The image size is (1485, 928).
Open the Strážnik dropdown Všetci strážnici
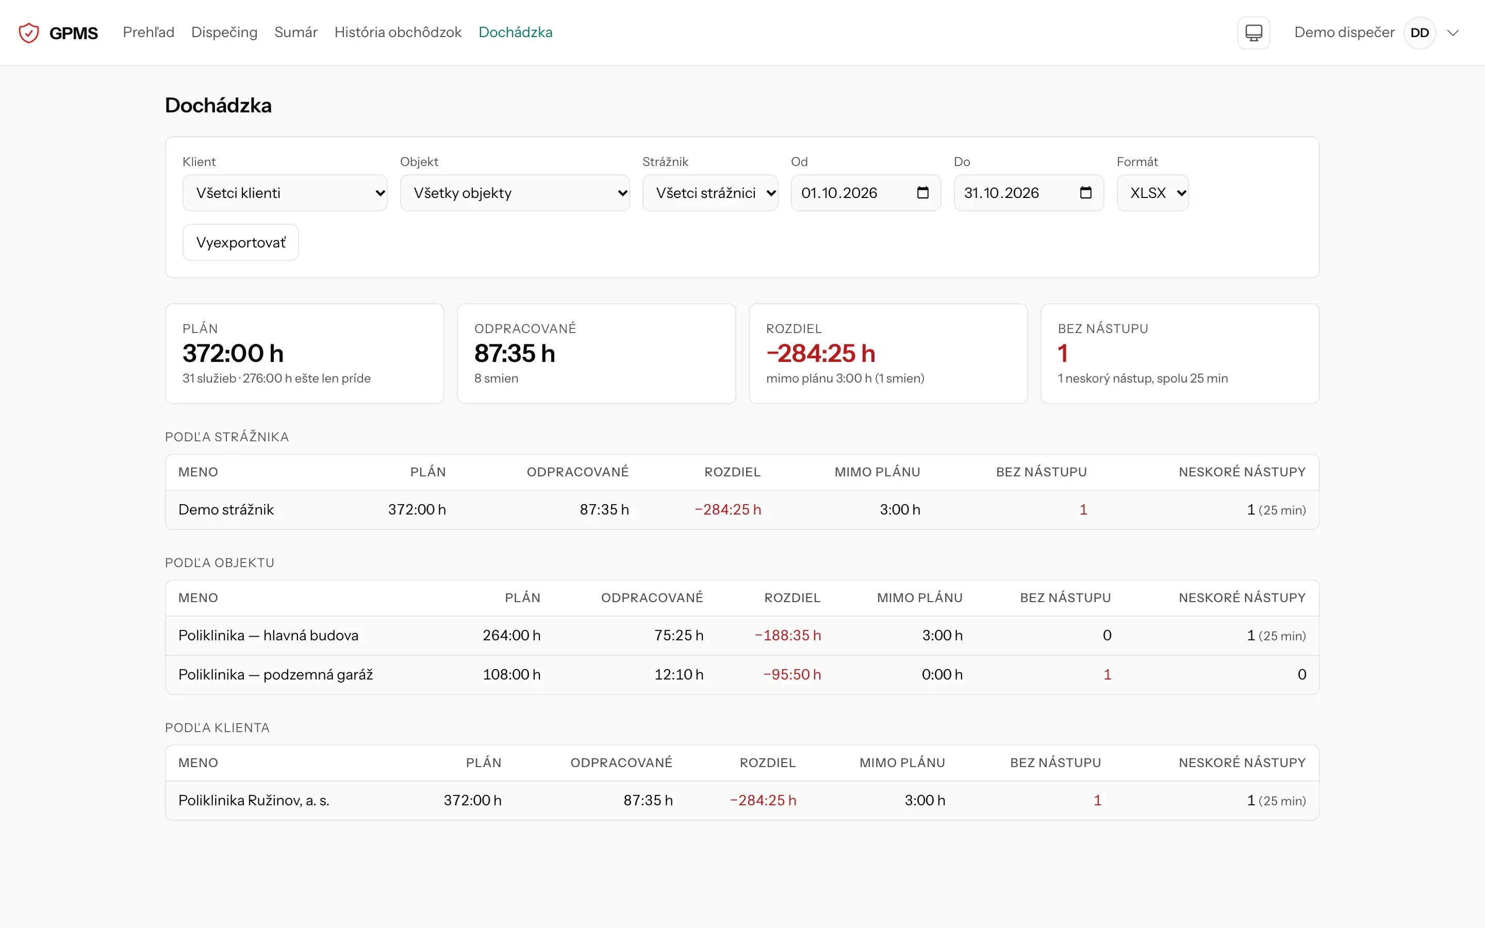[x=711, y=193]
